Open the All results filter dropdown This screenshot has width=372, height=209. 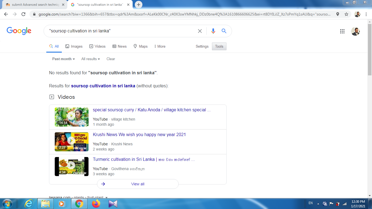pyautogui.click(x=91, y=59)
